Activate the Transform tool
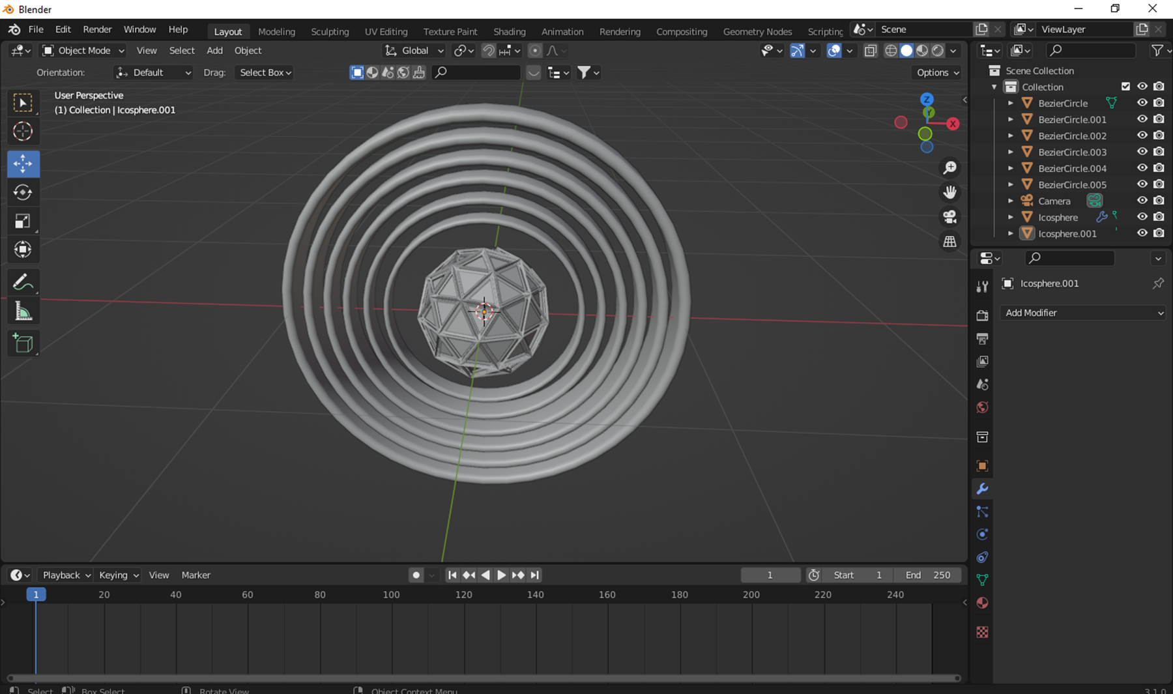The height and width of the screenshot is (694, 1173). (x=23, y=250)
